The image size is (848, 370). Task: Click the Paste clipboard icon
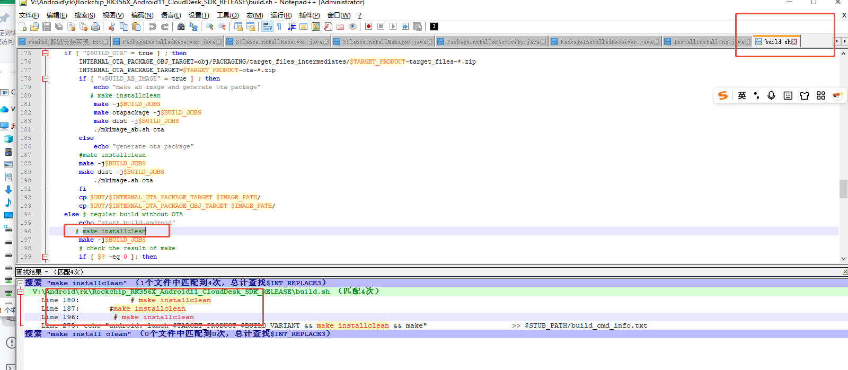(x=136, y=27)
